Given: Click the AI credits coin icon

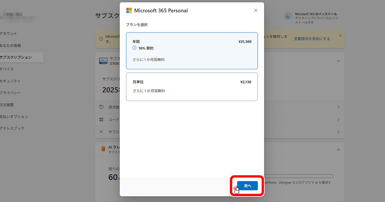Looking at the screenshot, I should click(x=103, y=149).
